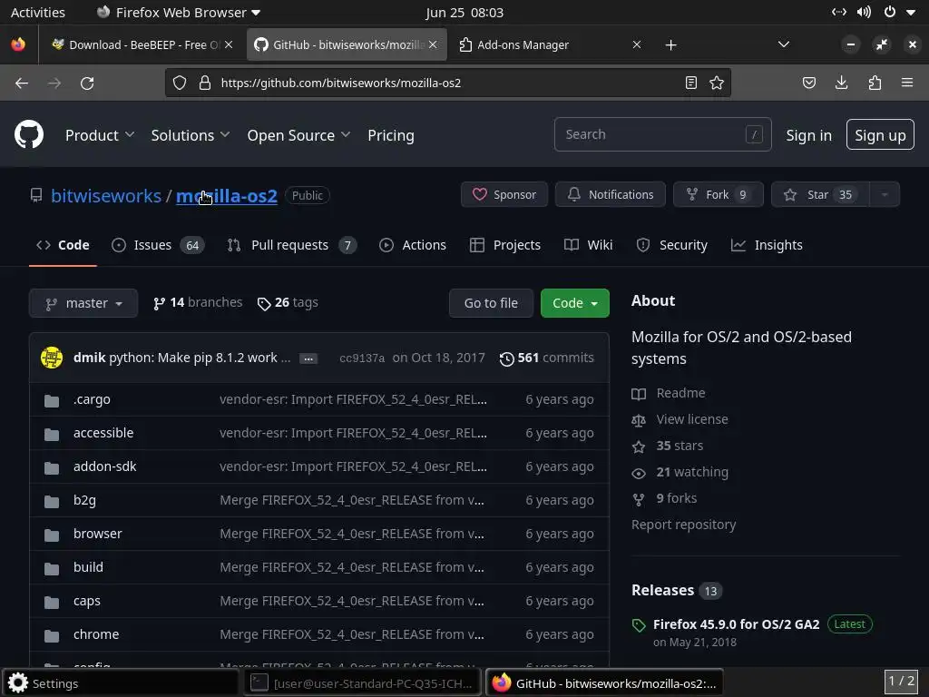Open the Insights tab
929x697 pixels.
point(767,245)
